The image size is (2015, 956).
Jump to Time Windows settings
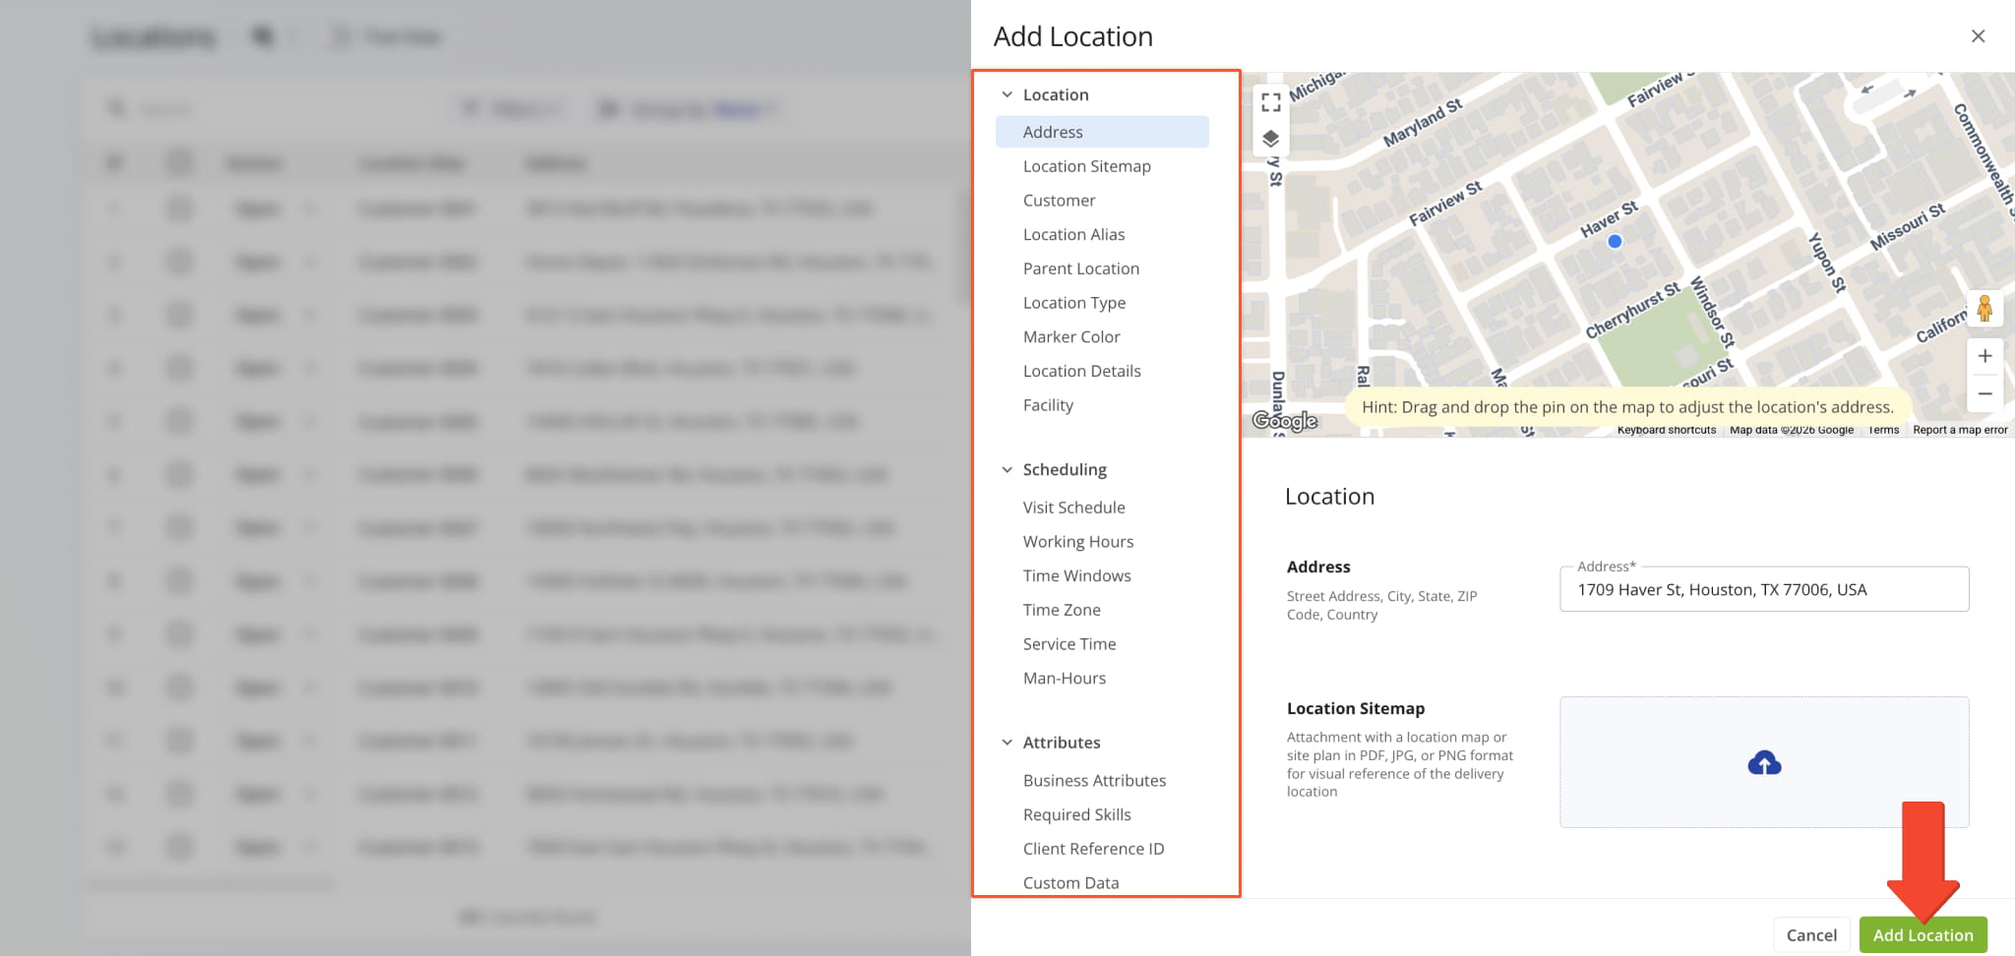pyautogui.click(x=1076, y=575)
